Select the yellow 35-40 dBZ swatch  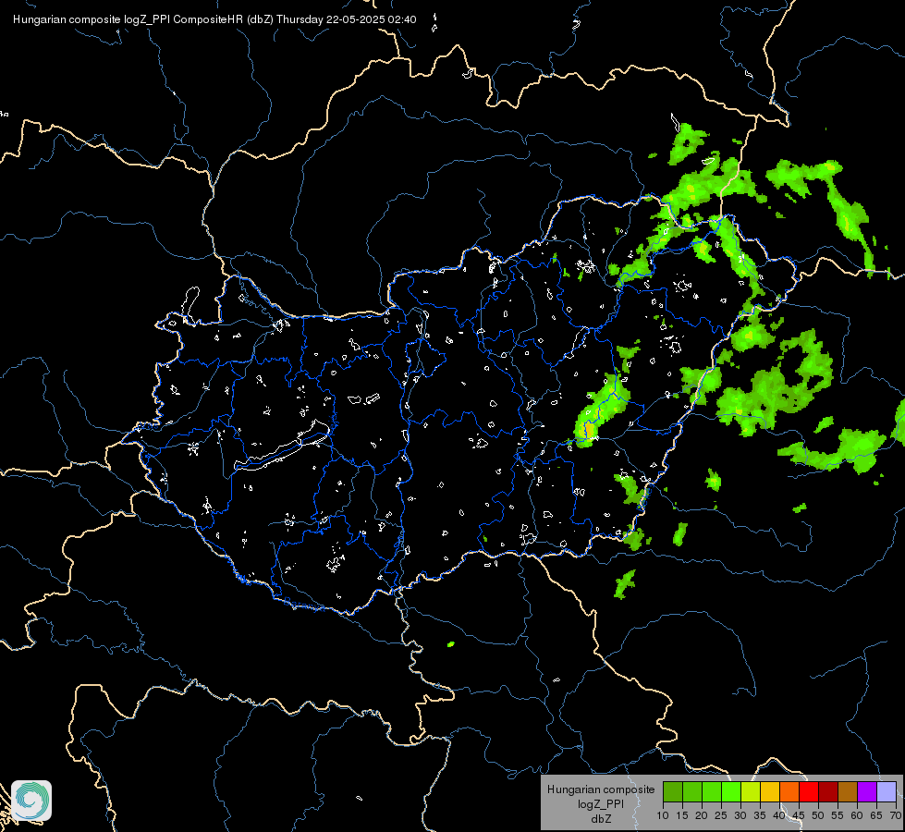click(x=770, y=791)
